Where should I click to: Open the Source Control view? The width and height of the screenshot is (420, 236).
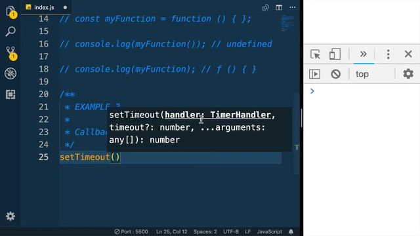pyautogui.click(x=10, y=52)
